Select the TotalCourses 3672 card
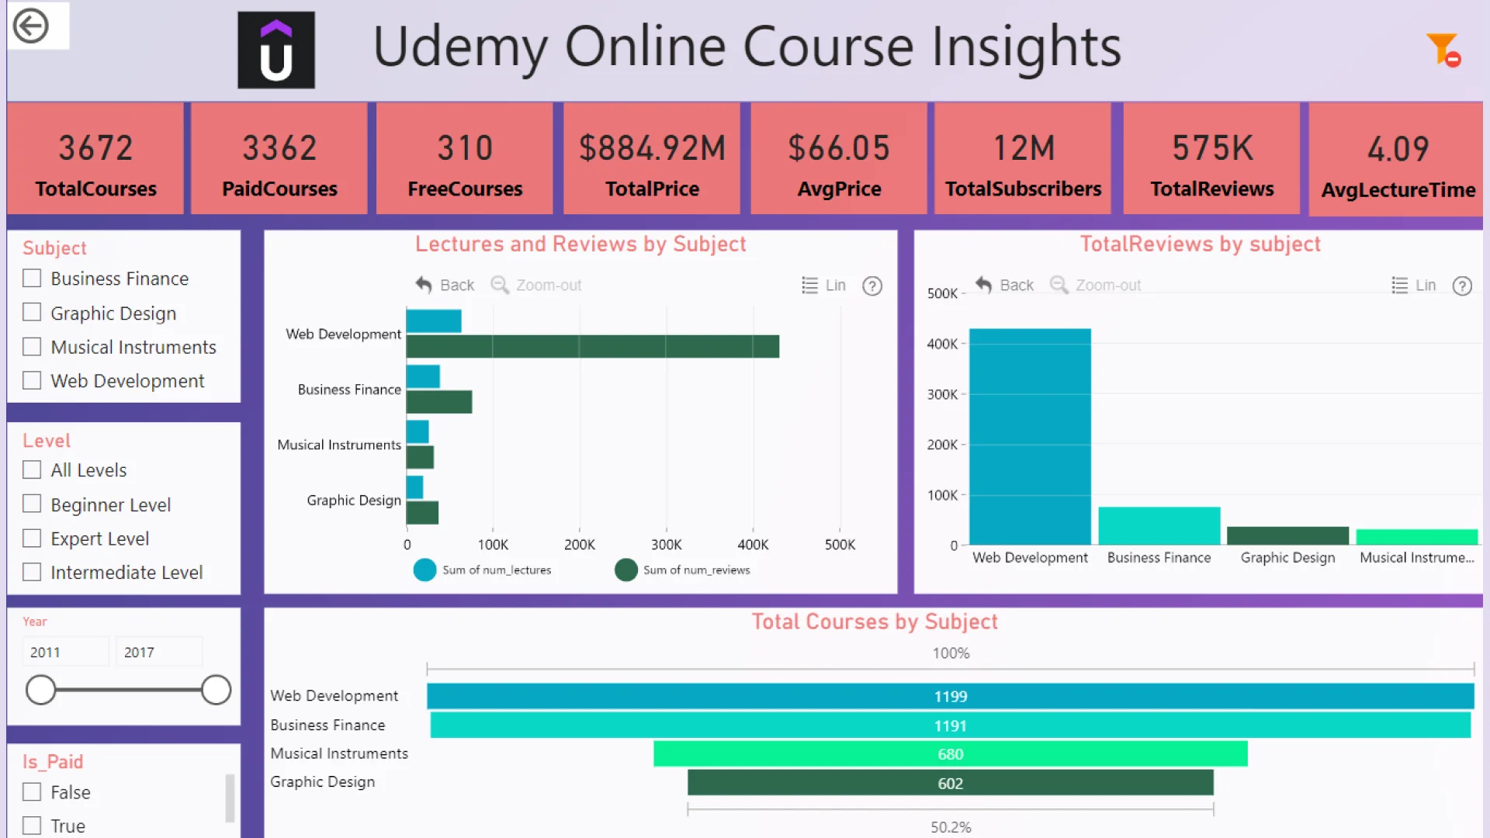1490x838 pixels. tap(95, 159)
